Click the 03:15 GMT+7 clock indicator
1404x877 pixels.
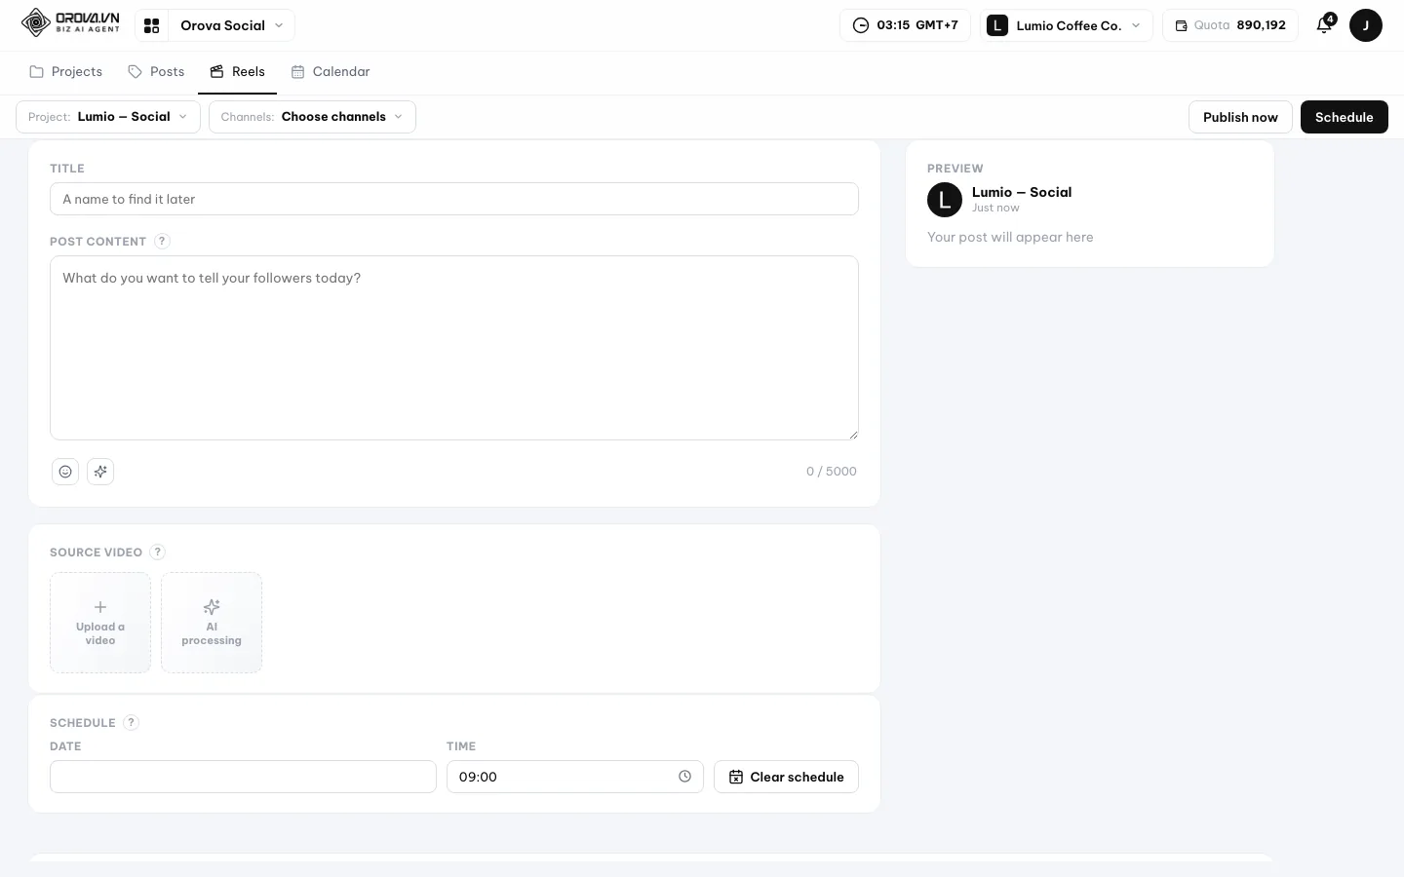tap(905, 25)
